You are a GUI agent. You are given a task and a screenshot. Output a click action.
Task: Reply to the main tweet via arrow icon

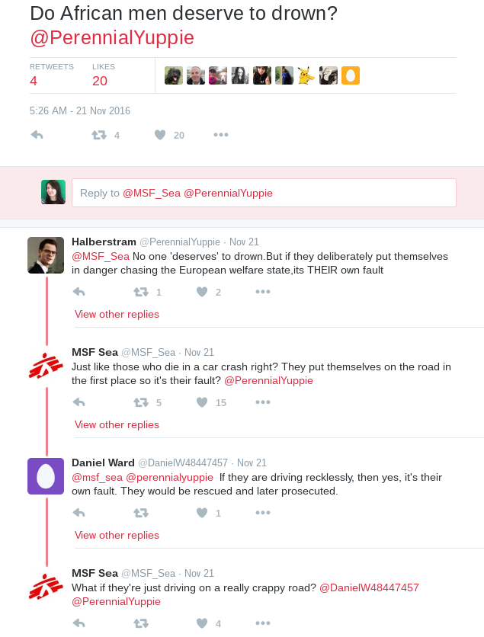(x=37, y=135)
